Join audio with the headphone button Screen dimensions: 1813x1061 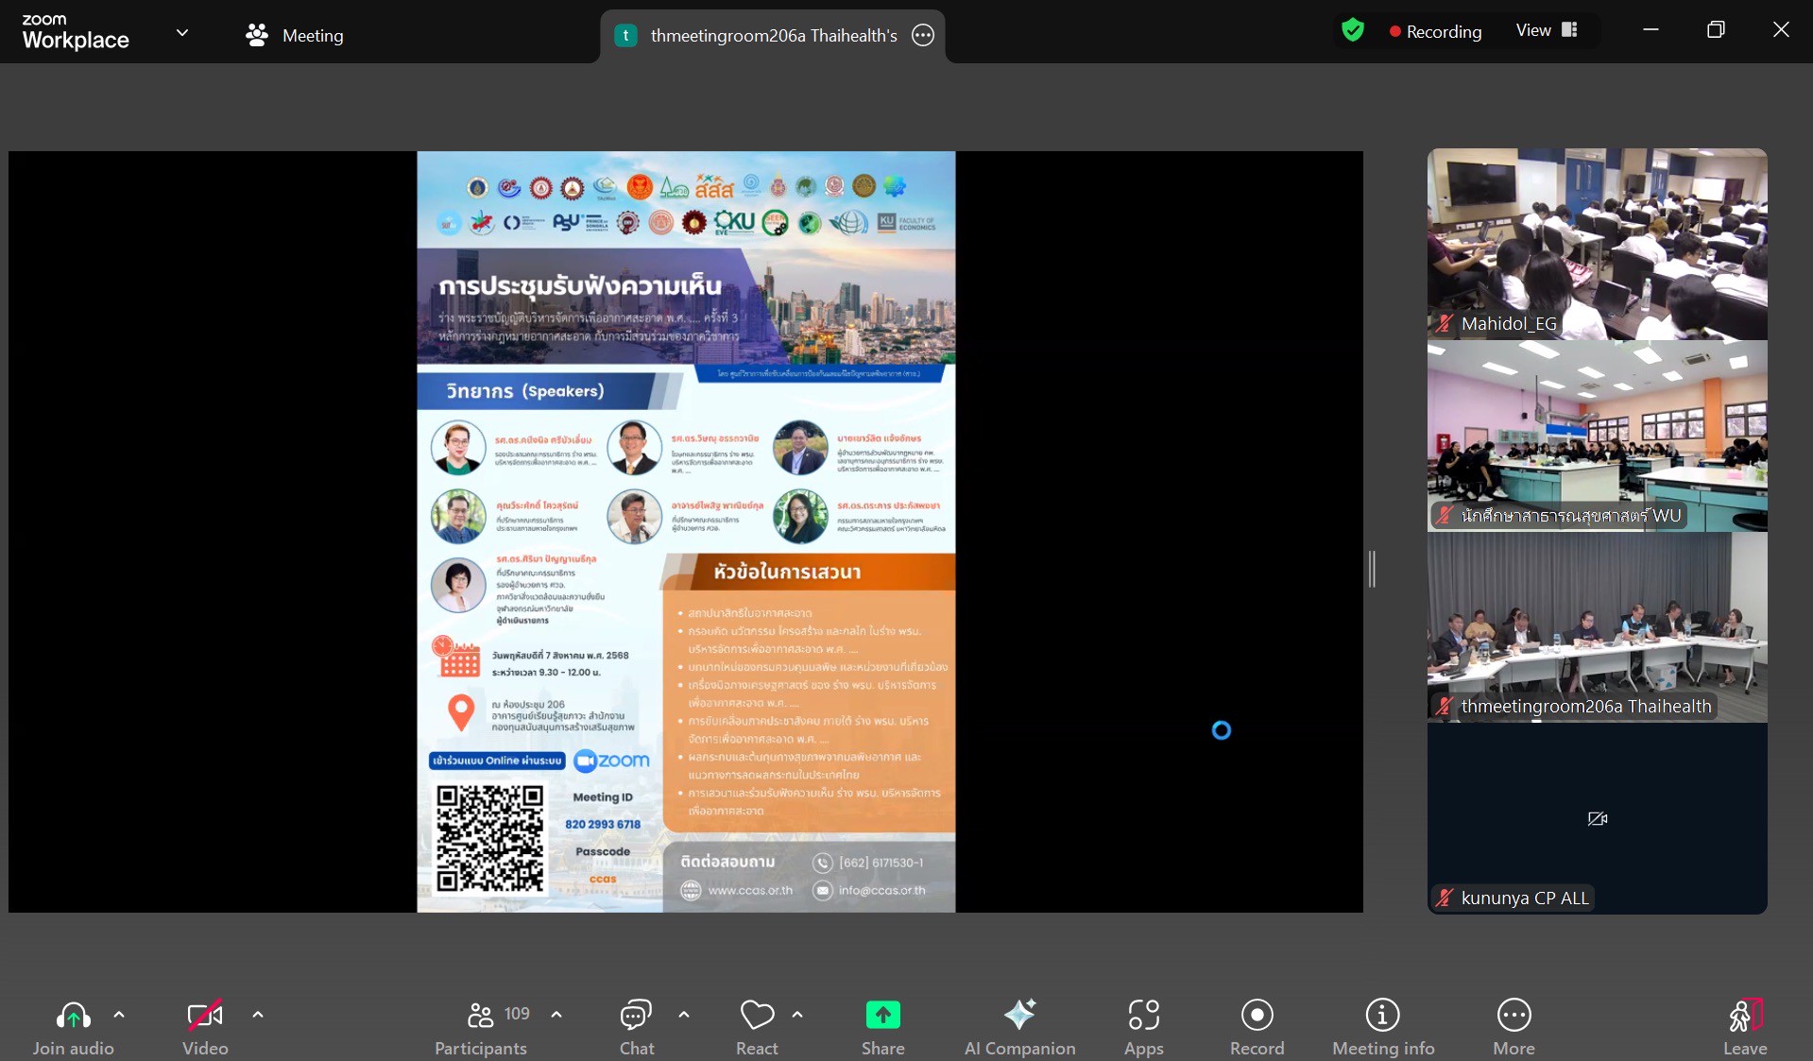(73, 1027)
